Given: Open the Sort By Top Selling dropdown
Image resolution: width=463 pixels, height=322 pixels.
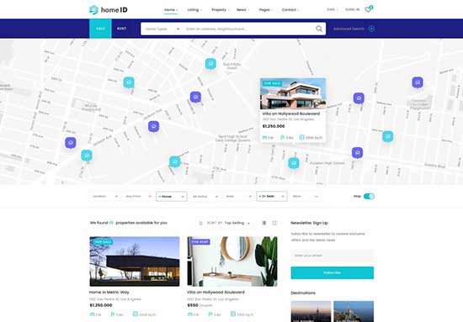Looking at the screenshot, I should [x=228, y=224].
